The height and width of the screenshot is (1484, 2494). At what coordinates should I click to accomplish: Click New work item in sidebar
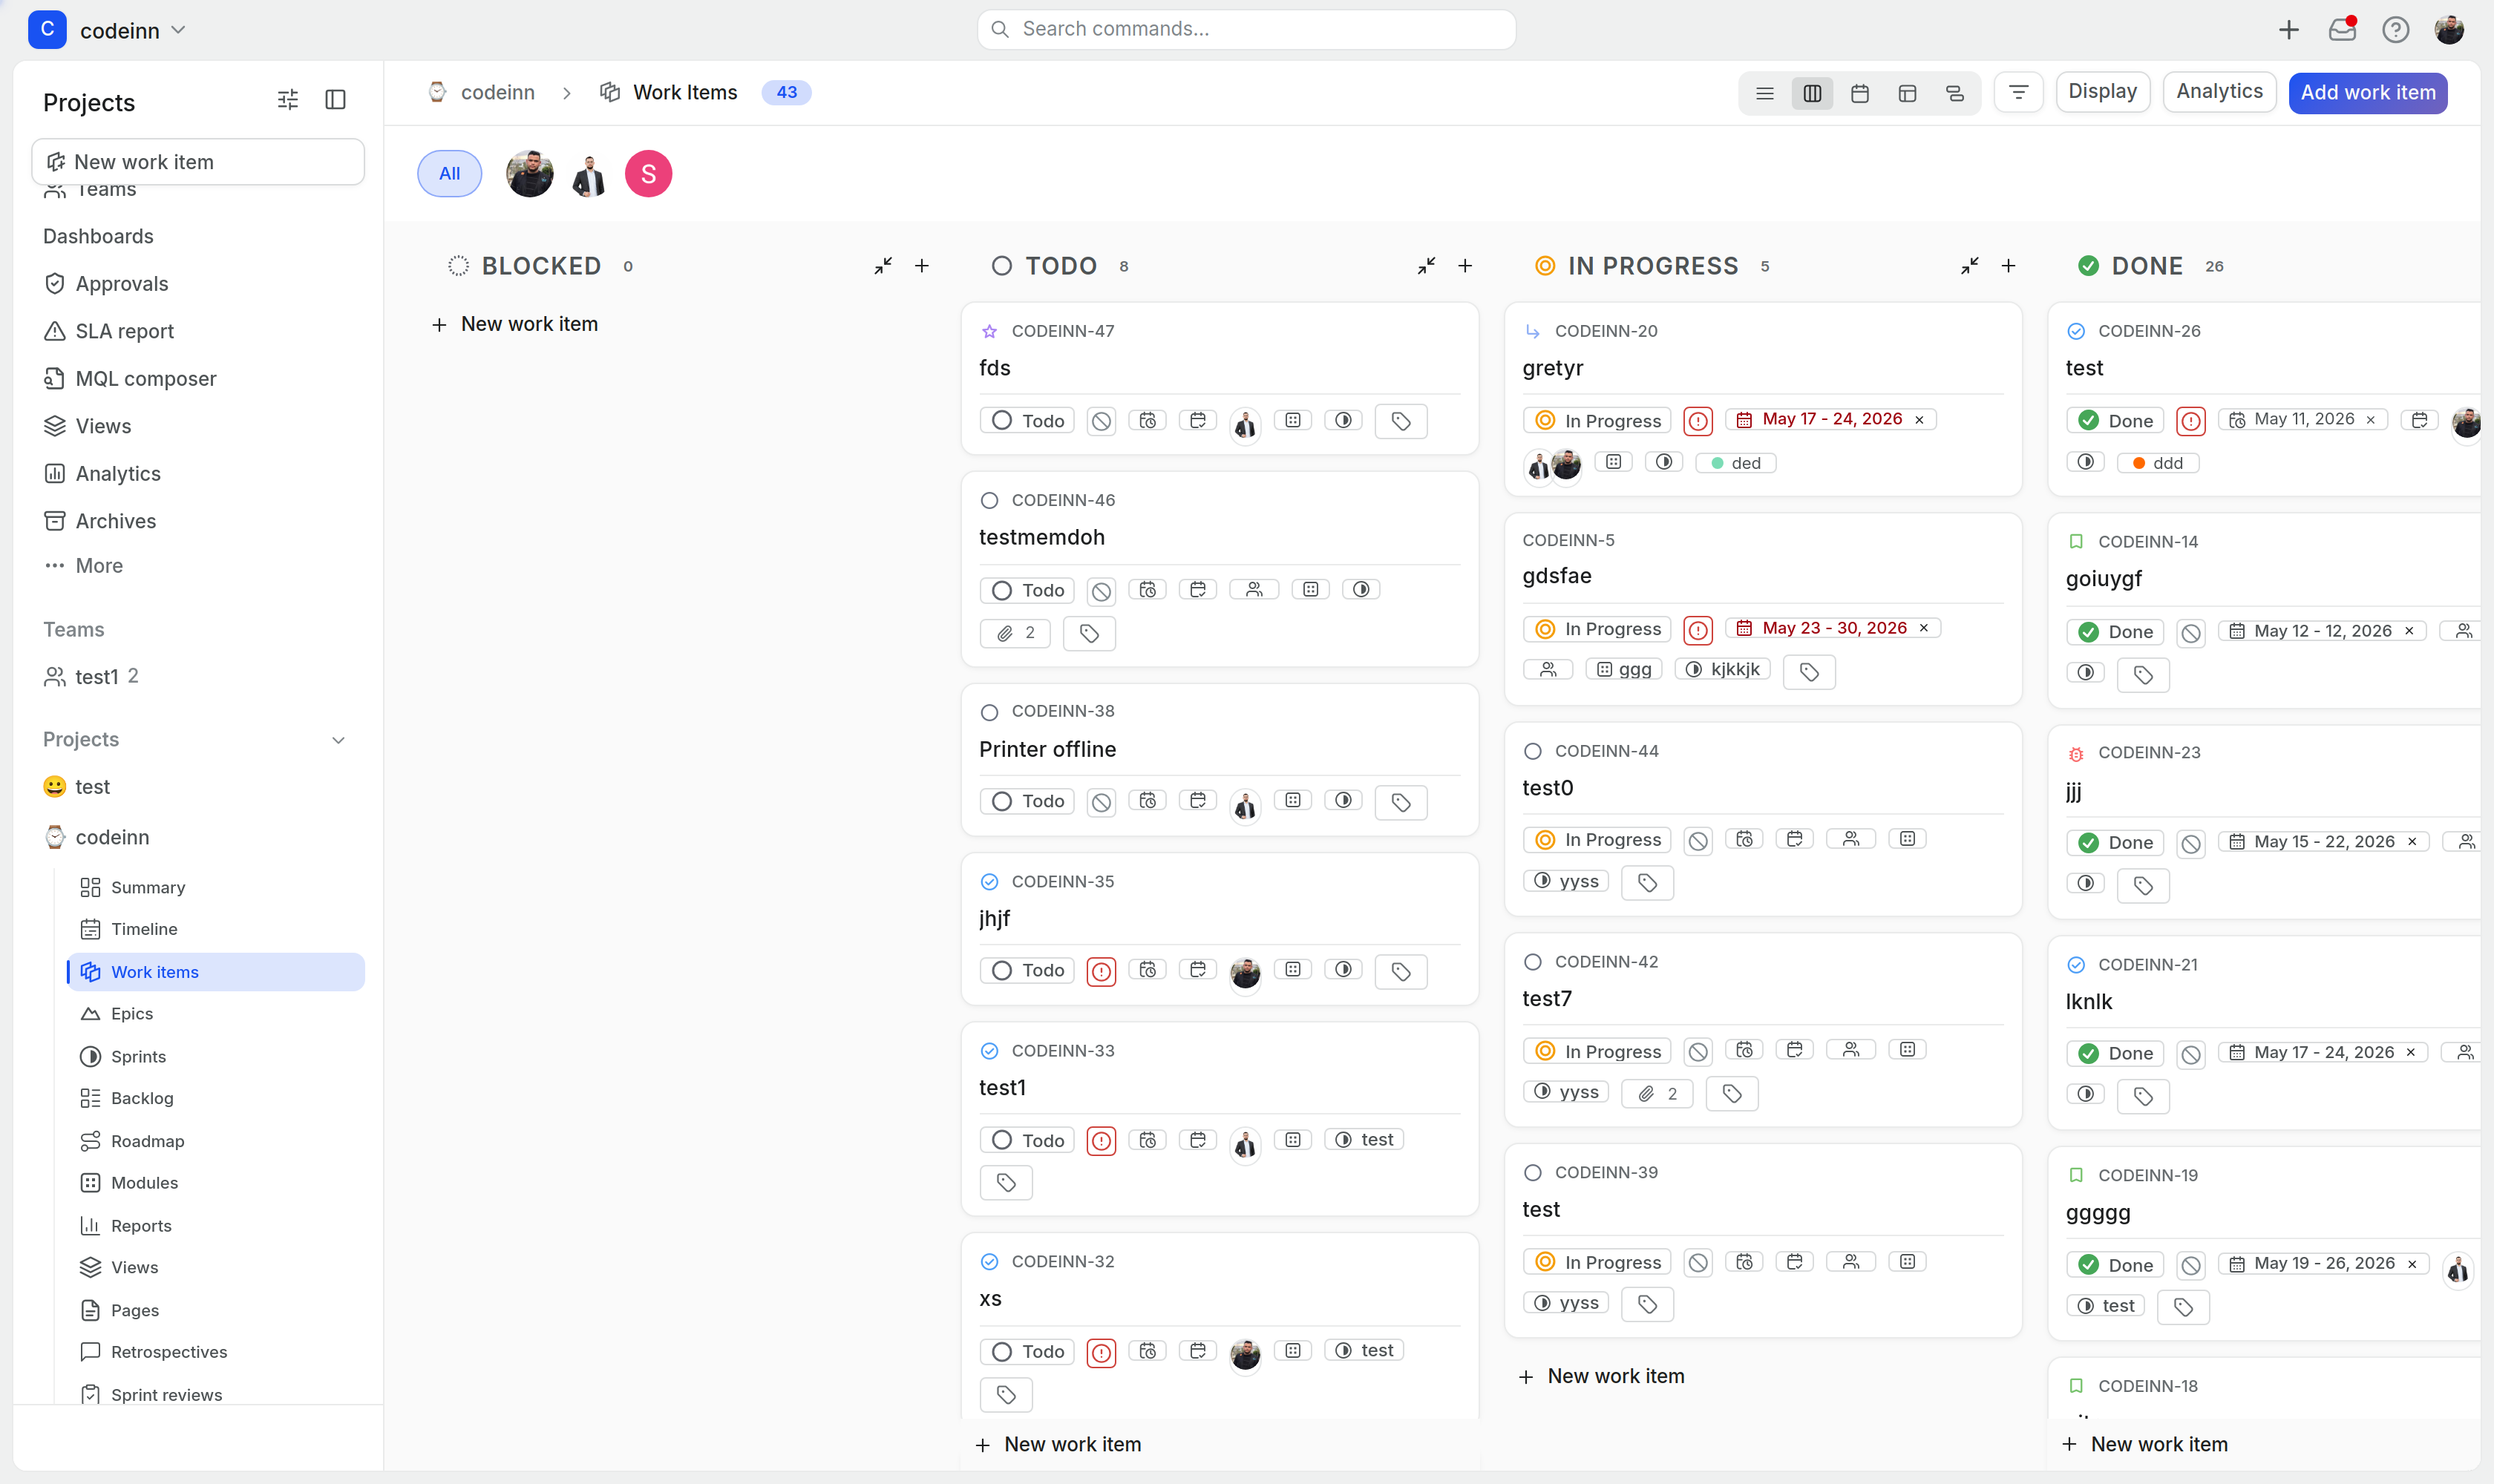tap(198, 162)
